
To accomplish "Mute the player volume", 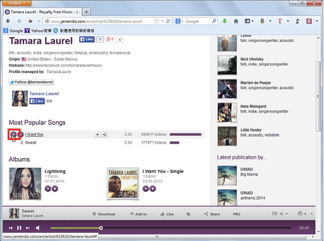I will coord(37,228).
